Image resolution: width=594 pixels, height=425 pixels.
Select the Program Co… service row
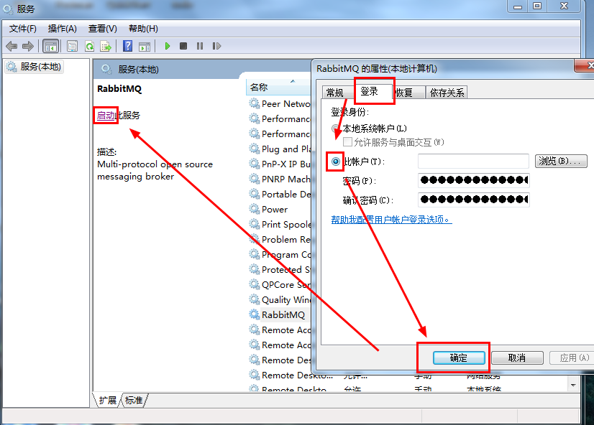[280, 255]
